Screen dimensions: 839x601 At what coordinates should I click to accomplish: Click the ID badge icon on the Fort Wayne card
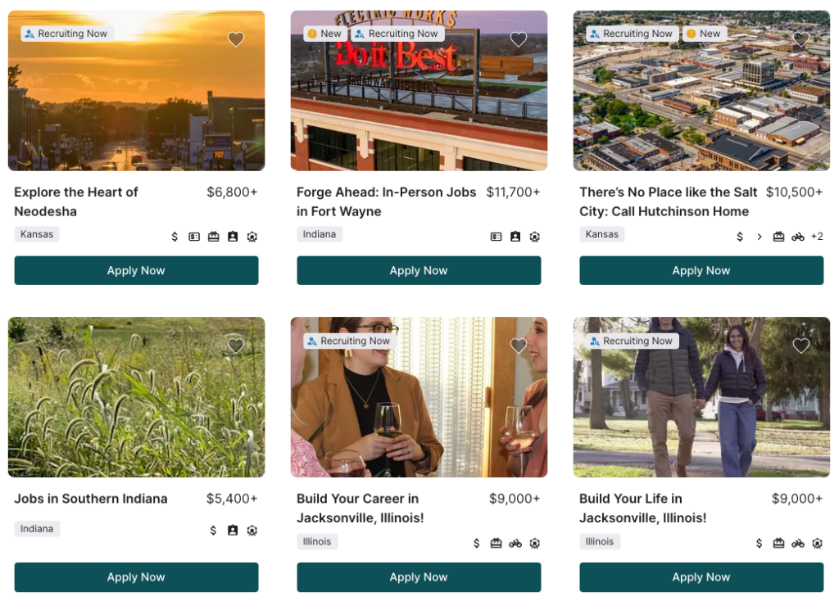click(515, 237)
